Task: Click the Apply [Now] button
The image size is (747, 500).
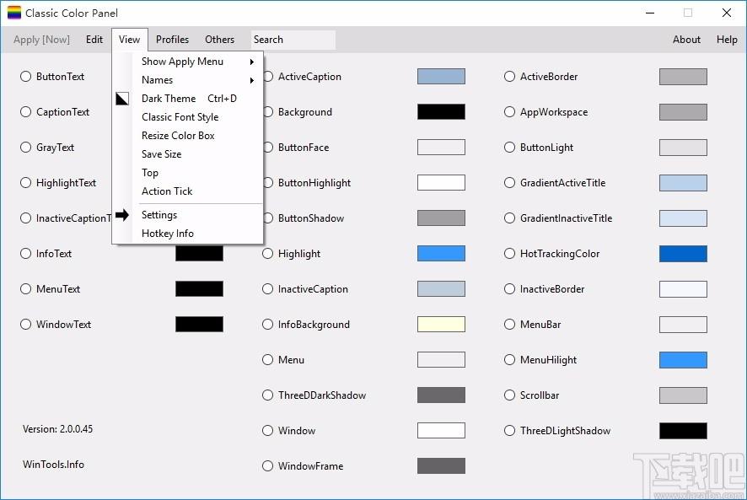Action: click(41, 40)
